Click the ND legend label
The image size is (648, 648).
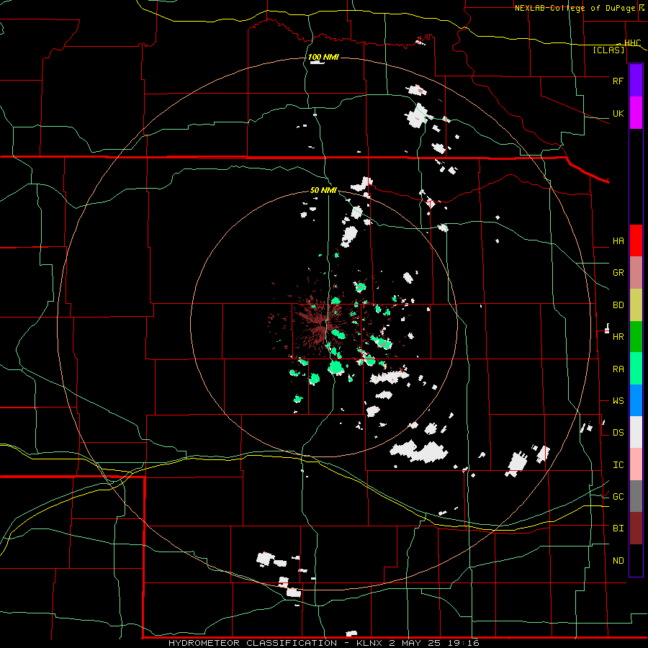coord(618,561)
